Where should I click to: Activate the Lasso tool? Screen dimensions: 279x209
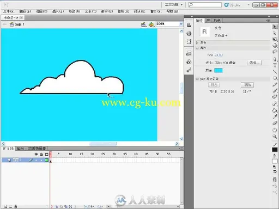click(275, 52)
